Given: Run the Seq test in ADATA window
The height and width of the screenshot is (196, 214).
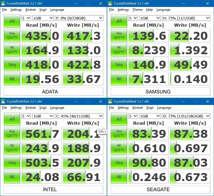Looking at the screenshot, I should coord(12,65).
